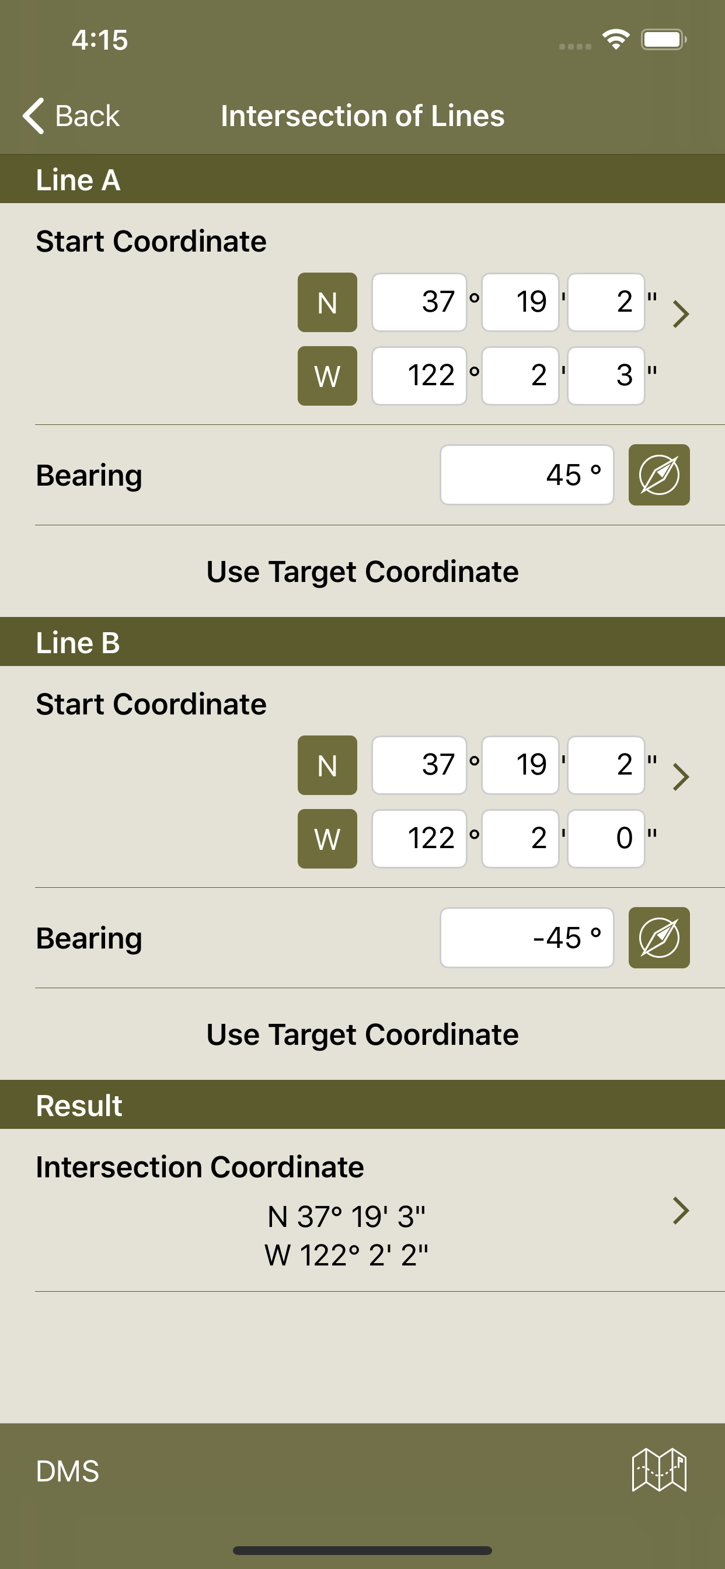Edit Line B bearing field showing -45
This screenshot has height=1569, width=725.
[x=527, y=937]
